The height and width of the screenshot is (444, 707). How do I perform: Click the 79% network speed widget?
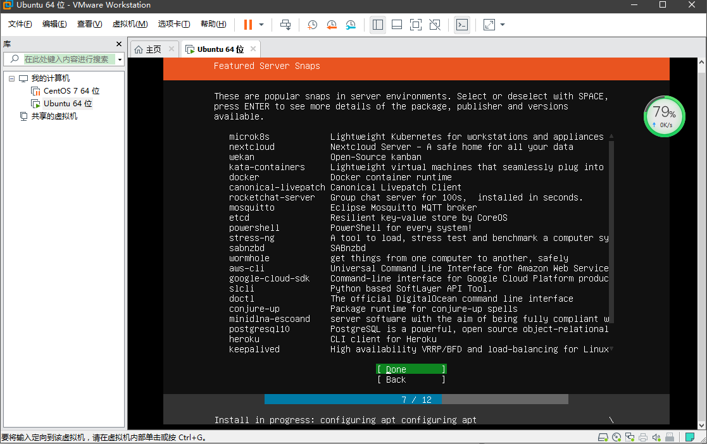(664, 116)
